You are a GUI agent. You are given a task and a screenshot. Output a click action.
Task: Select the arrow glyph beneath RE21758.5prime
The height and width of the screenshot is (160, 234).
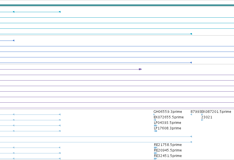coord(156,148)
